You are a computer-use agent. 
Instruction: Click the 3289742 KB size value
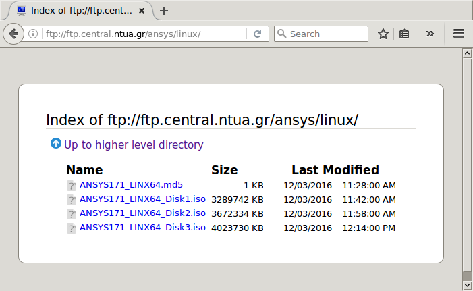click(x=238, y=200)
